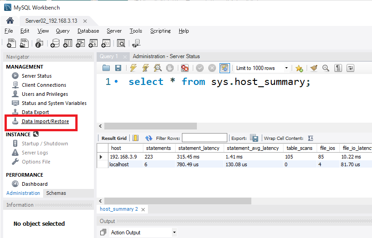Open the object inspector info icon

[39, 43]
